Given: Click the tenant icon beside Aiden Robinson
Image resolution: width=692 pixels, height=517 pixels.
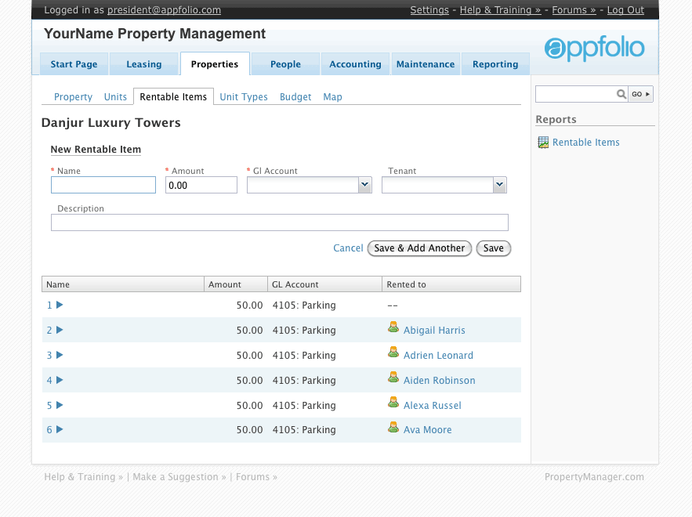Looking at the screenshot, I should [x=393, y=378].
